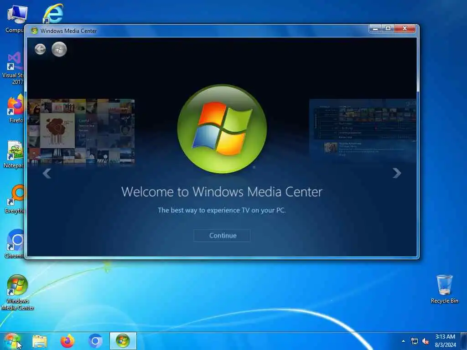467x350 pixels.
Task: Minimize the Windows Media Center window
Action: [375, 29]
